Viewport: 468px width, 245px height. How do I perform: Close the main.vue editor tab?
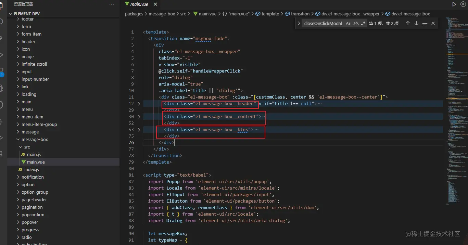tap(155, 4)
